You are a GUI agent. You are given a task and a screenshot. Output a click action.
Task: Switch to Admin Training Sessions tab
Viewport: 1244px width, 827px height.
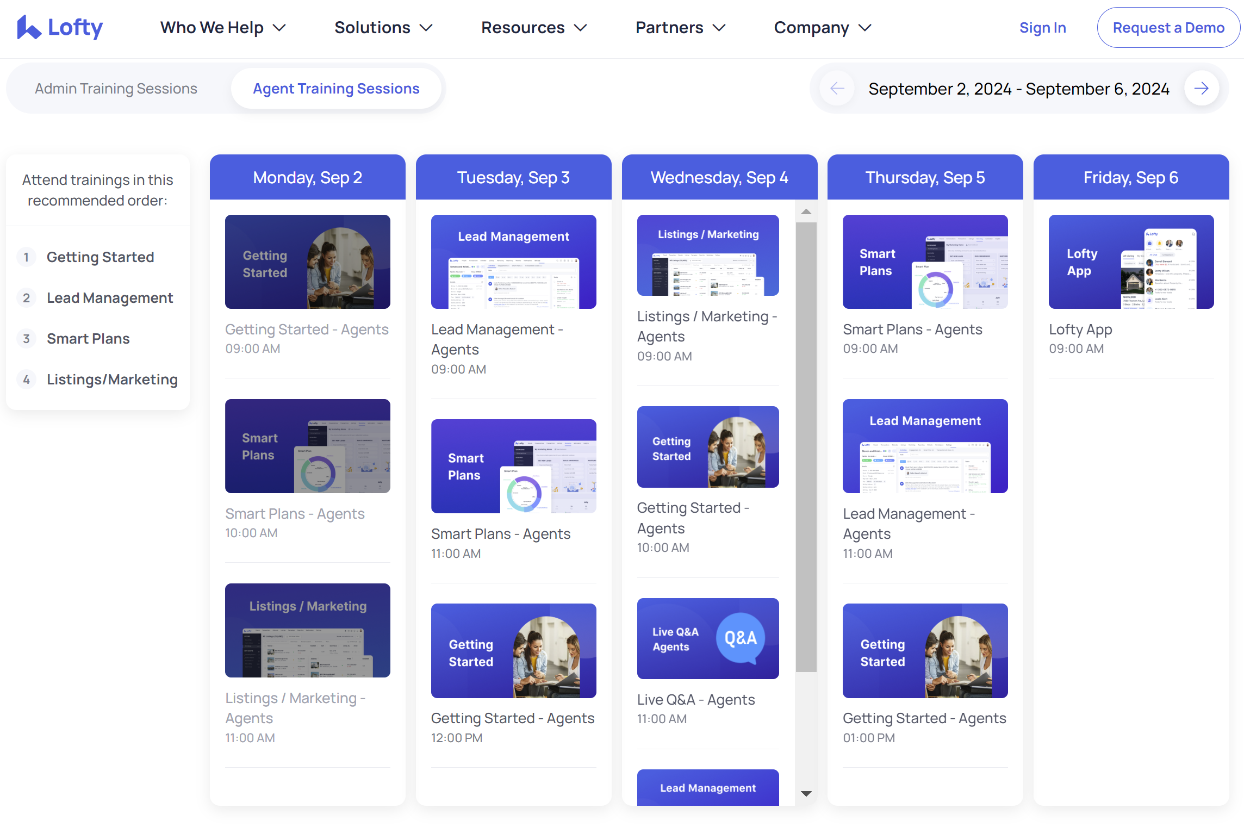click(x=116, y=88)
